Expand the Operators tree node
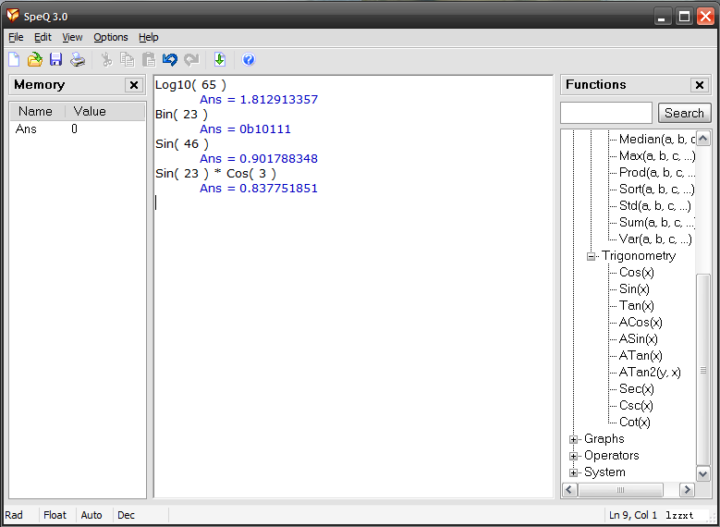Screen dimensions: 720x527 click(x=574, y=456)
